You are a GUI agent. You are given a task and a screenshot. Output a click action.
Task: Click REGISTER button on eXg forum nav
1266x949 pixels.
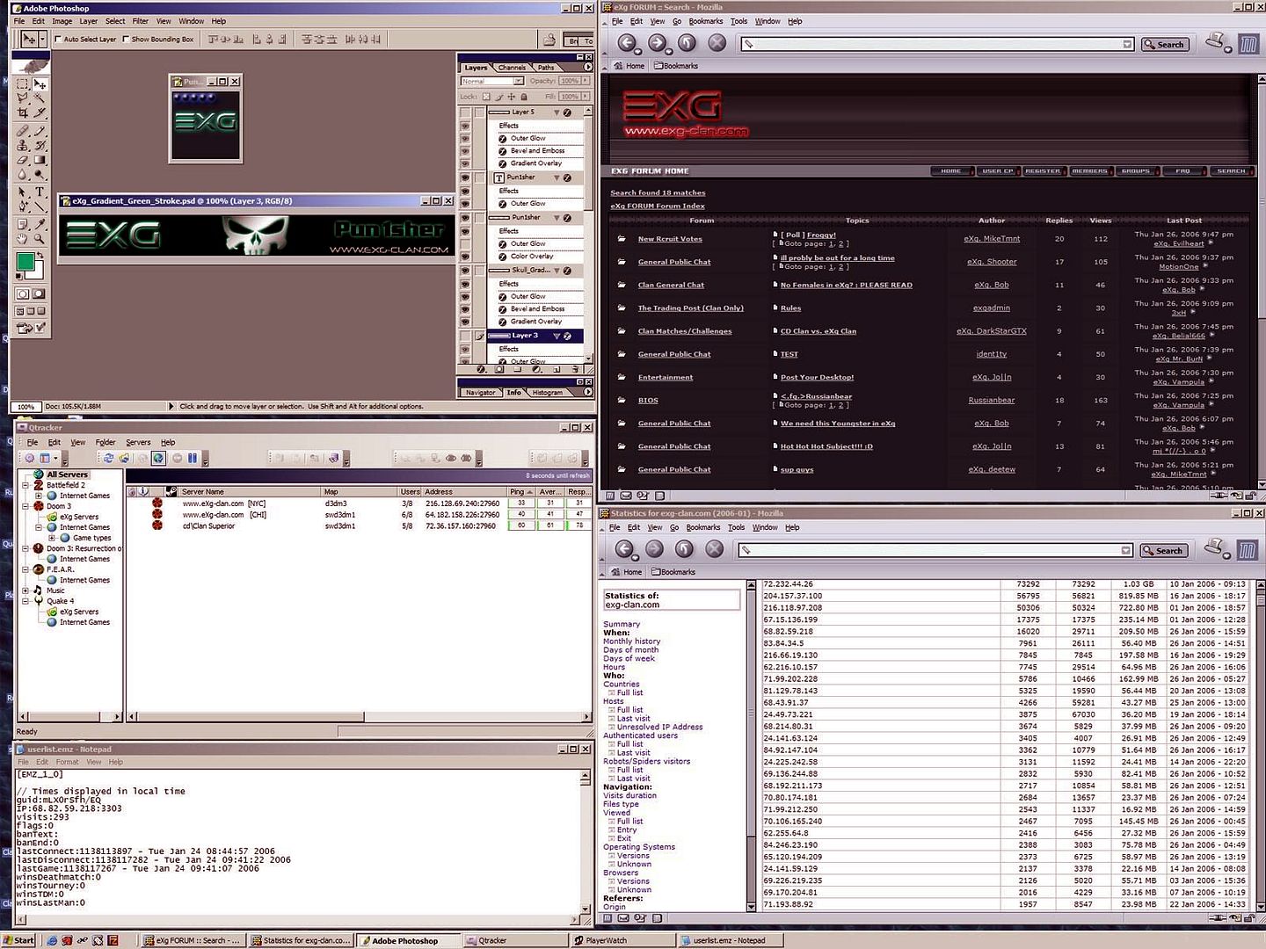[1043, 171]
